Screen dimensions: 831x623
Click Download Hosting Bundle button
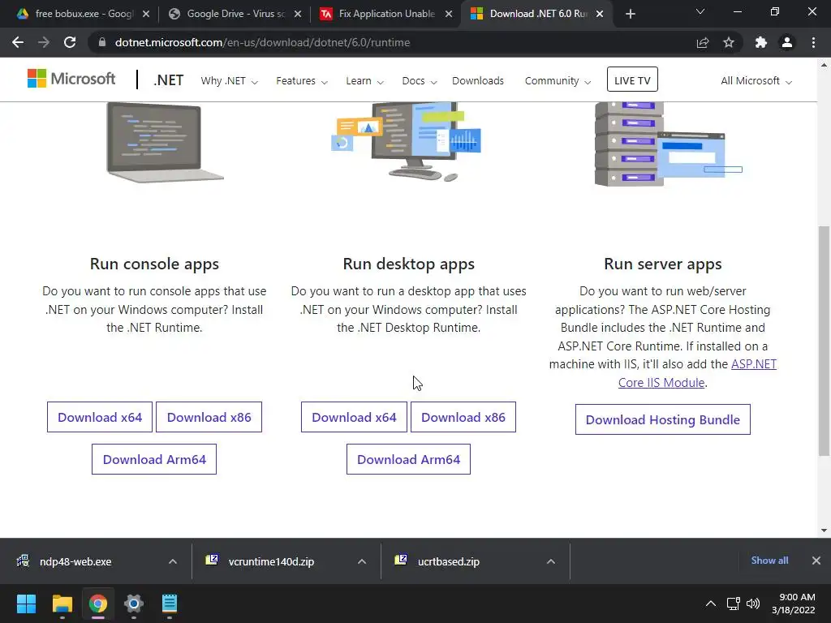point(663,419)
